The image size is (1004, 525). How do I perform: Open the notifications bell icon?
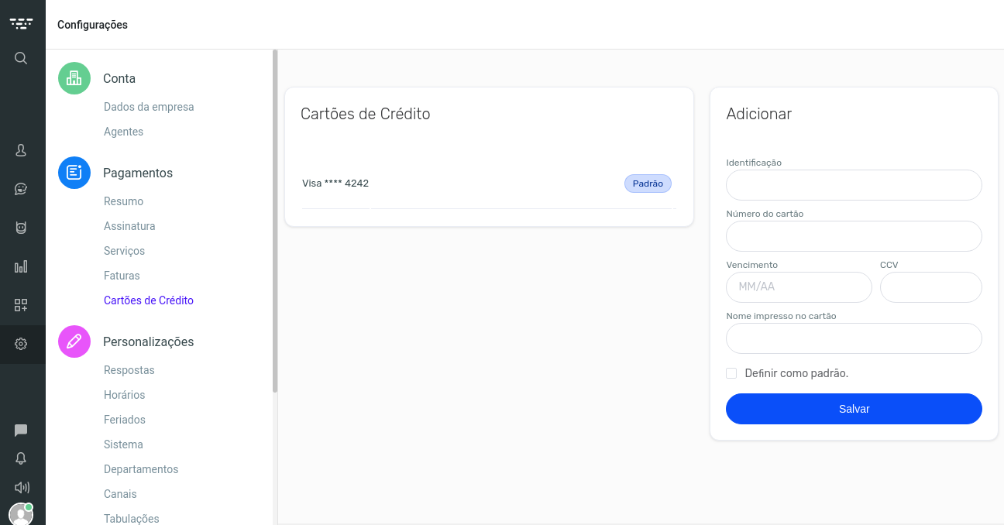pyautogui.click(x=21, y=458)
